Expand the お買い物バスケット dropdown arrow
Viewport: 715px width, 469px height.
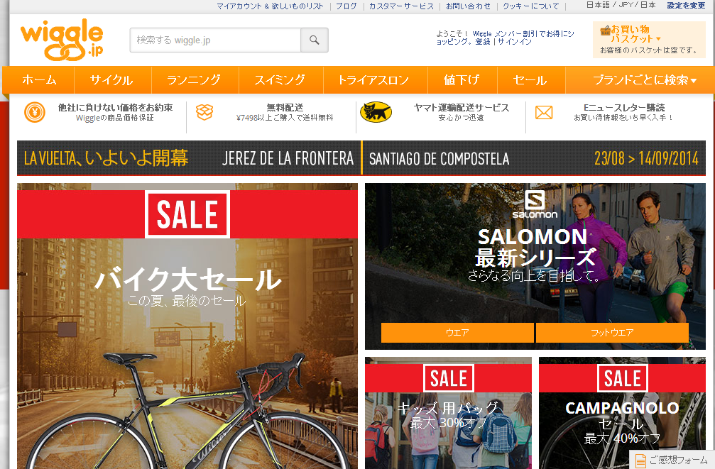(658, 39)
